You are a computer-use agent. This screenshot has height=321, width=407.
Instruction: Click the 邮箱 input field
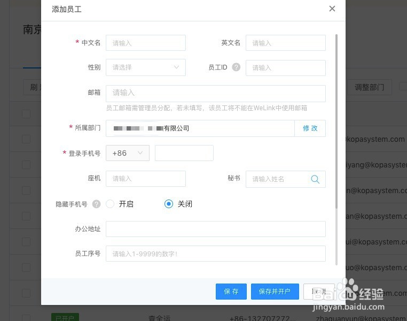[216, 93]
